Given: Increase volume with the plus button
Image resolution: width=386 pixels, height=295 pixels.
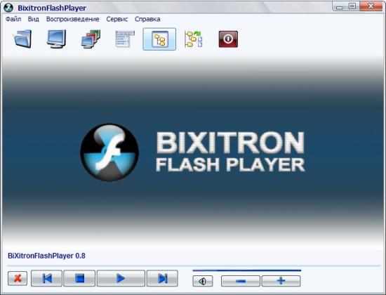Looking at the screenshot, I should (281, 281).
